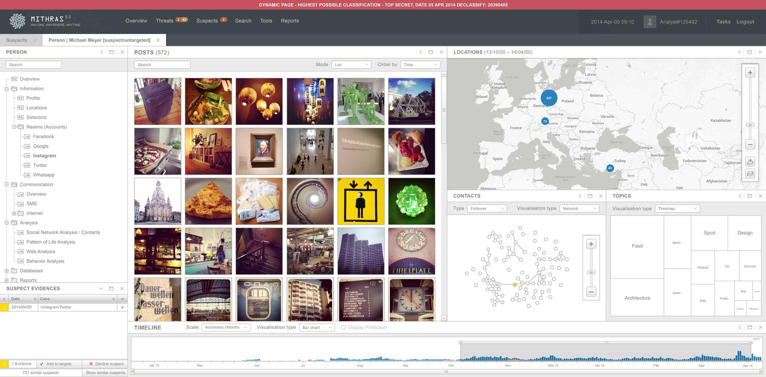The height and width of the screenshot is (377, 766).
Task: Collapse the Realms (Accounts) tree node
Action: tap(14, 127)
